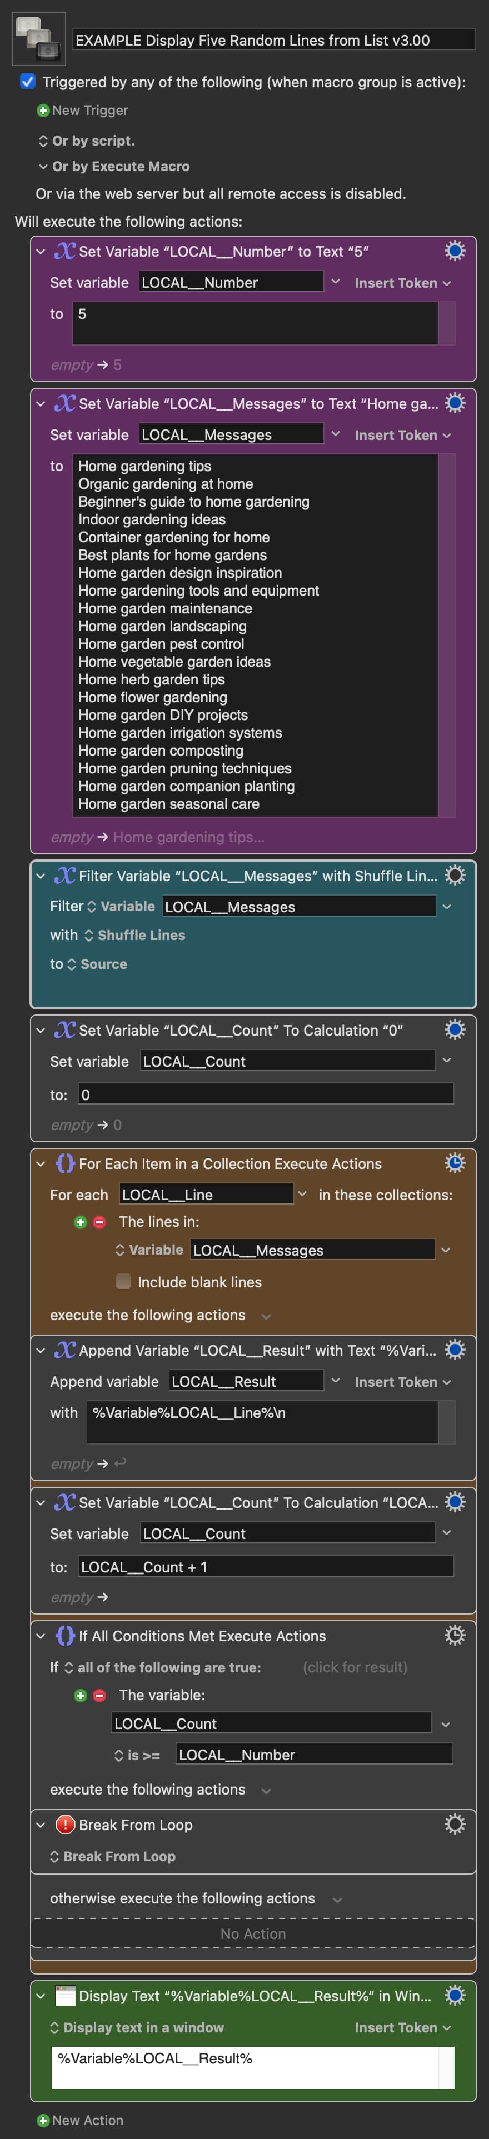Click the New Trigger button
Image resolution: width=489 pixels, height=2139 pixels.
[82, 111]
